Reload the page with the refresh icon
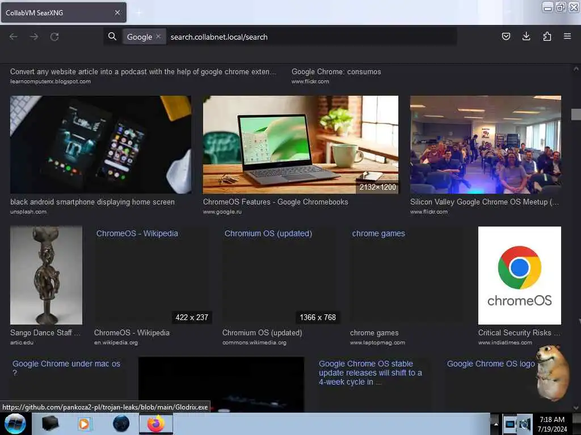Screen dimensions: 581x435 54,37
